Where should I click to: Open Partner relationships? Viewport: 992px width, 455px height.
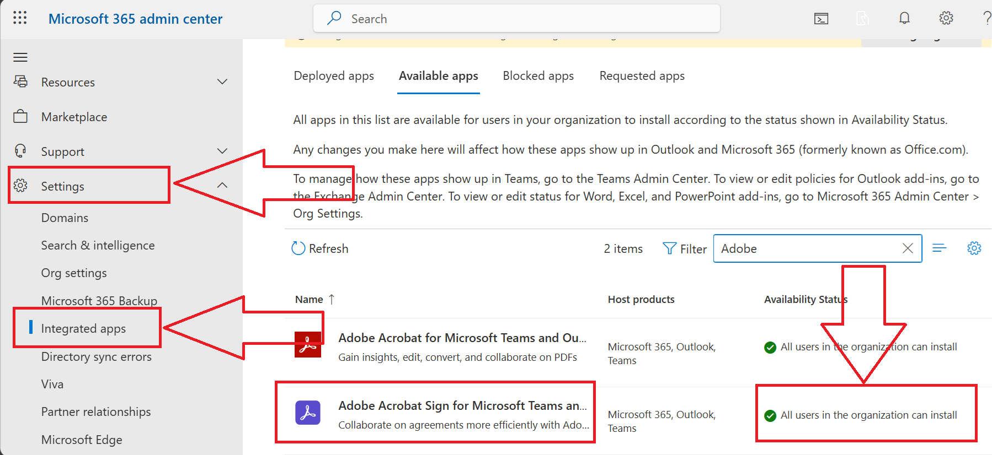tap(96, 411)
